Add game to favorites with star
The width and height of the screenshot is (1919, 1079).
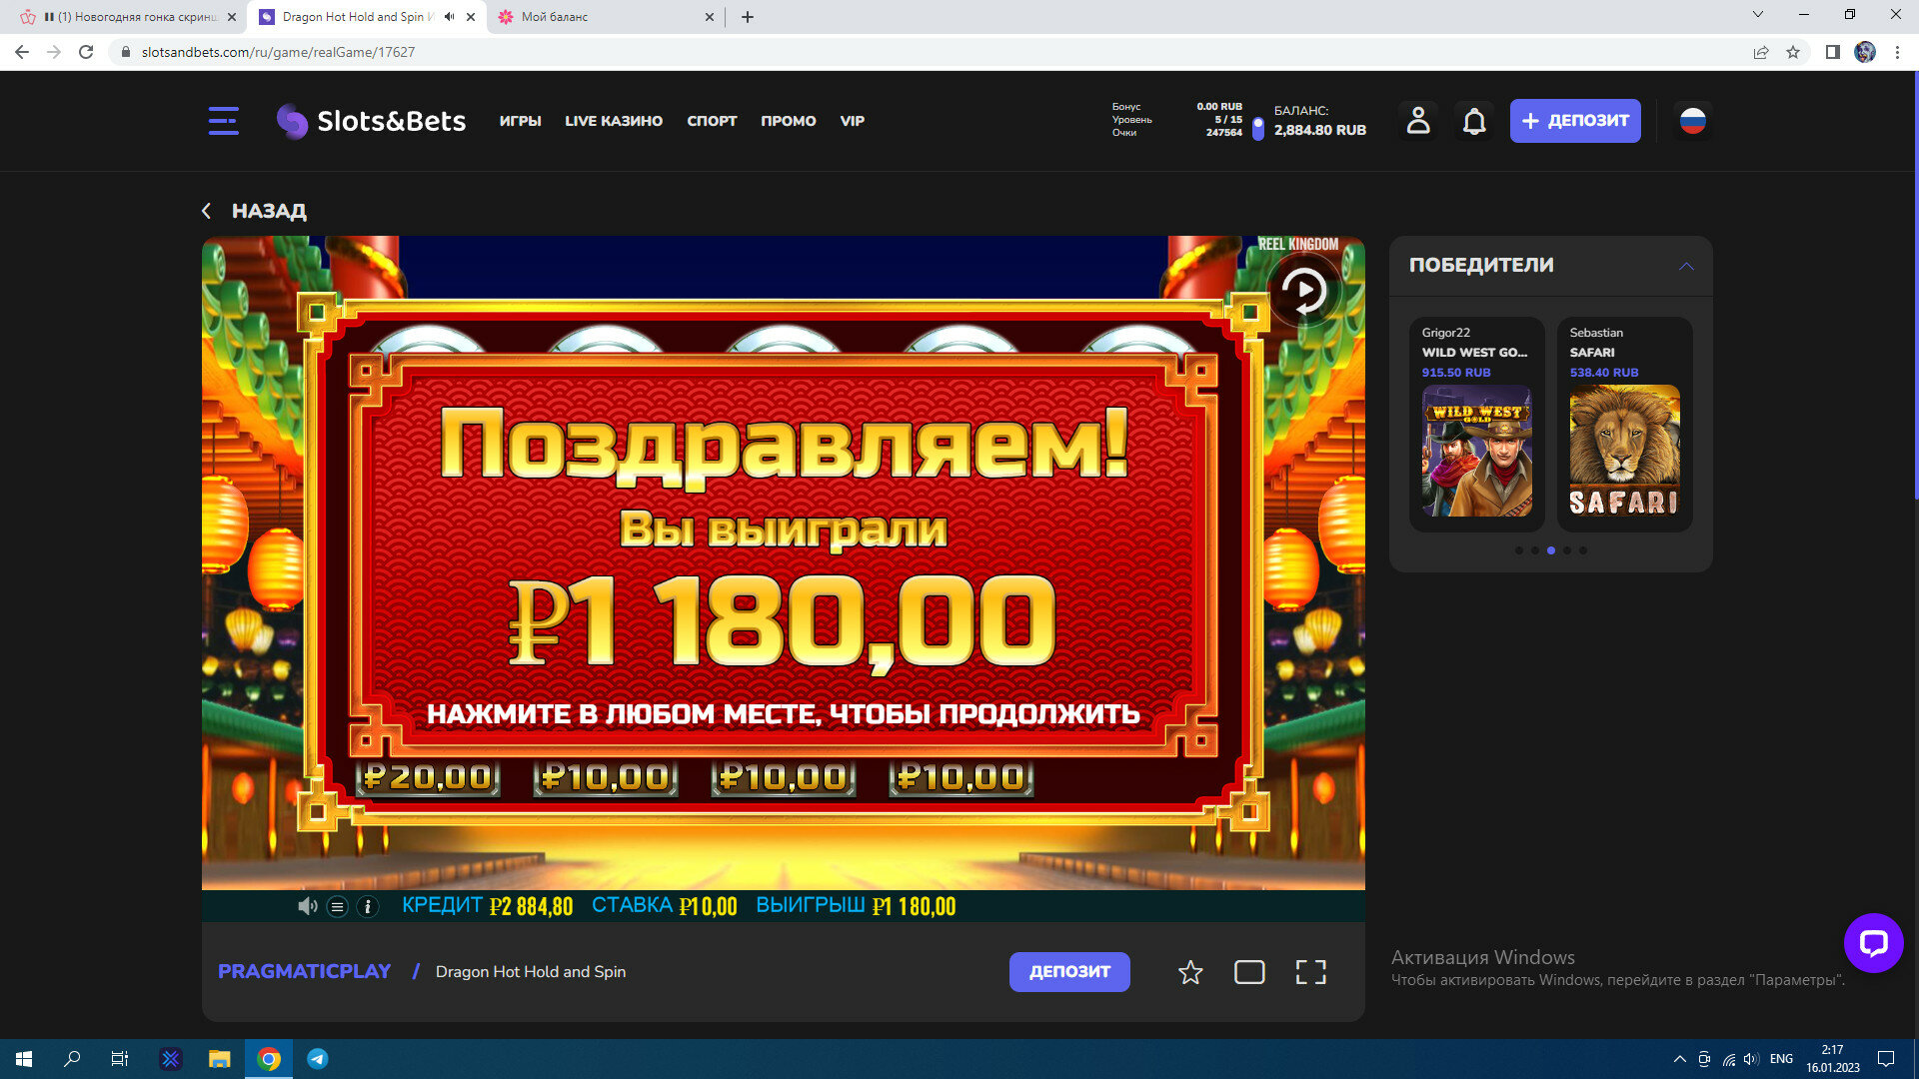click(1189, 972)
